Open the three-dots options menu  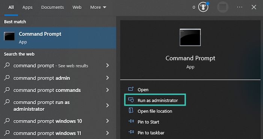(240, 7)
